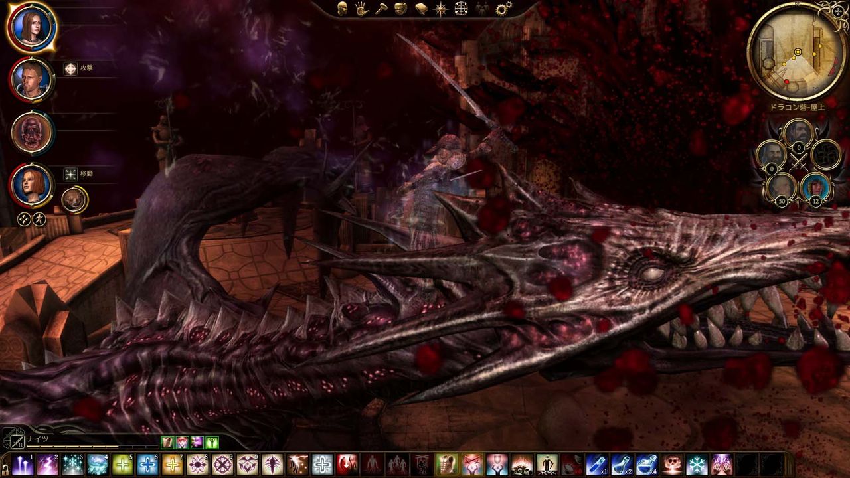Select the red-haired party portrait labeled 移動

click(x=31, y=185)
